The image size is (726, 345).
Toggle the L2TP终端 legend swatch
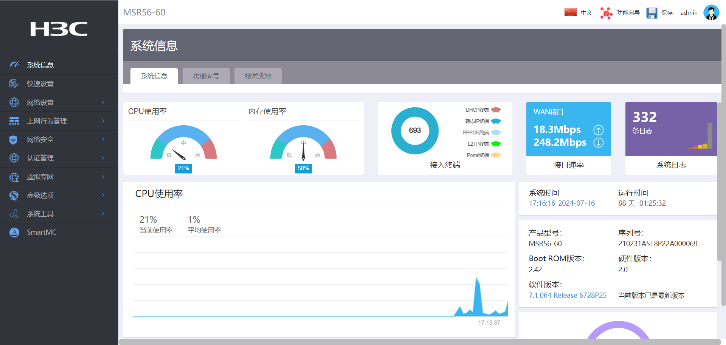(x=496, y=144)
